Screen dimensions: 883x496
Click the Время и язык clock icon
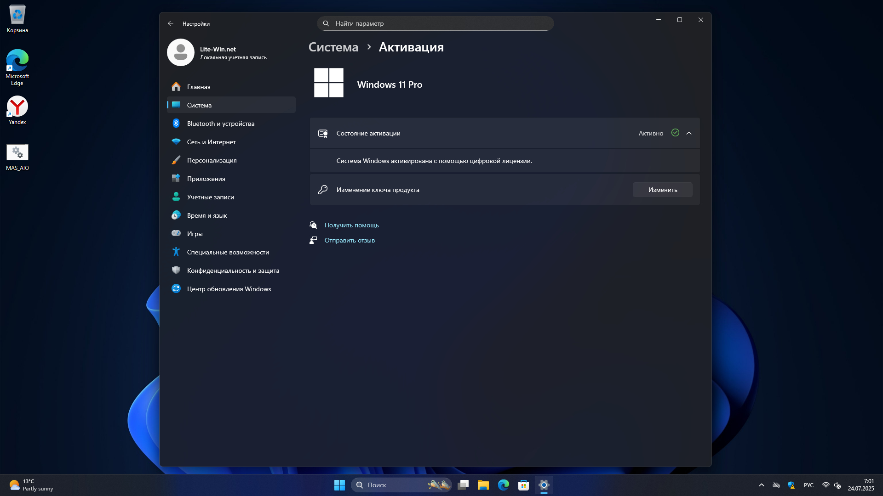pos(176,215)
